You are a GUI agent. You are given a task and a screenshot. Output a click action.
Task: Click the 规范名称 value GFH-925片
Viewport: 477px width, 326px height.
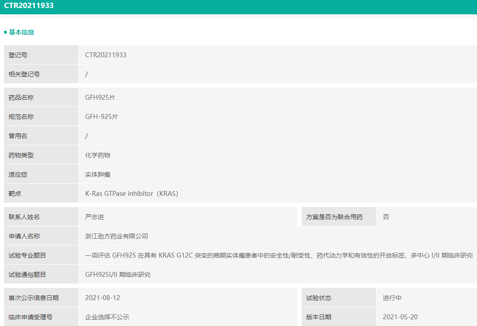(x=102, y=117)
